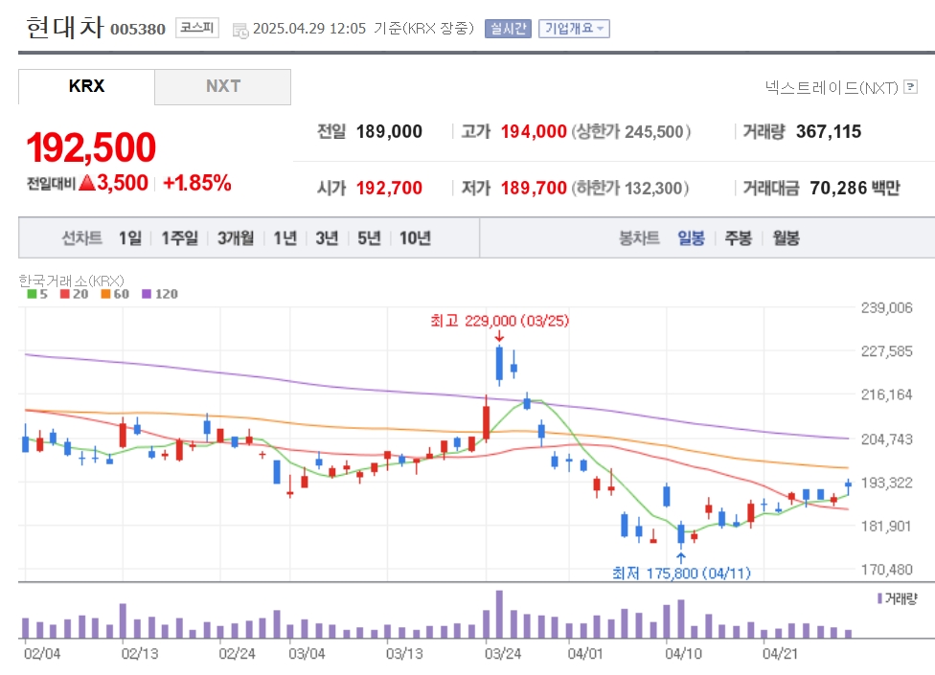Screen dimensions: 935x675
Task: Switch candle chart to 주봉
Action: 739,238
